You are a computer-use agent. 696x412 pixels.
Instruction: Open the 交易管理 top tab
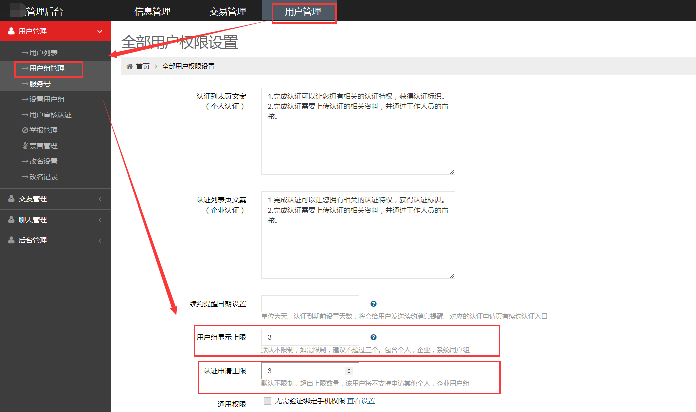227,11
